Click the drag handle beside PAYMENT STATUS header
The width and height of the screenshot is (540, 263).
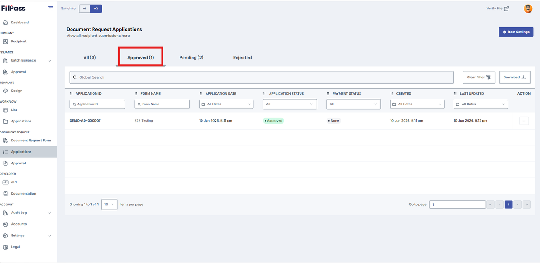tap(328, 94)
